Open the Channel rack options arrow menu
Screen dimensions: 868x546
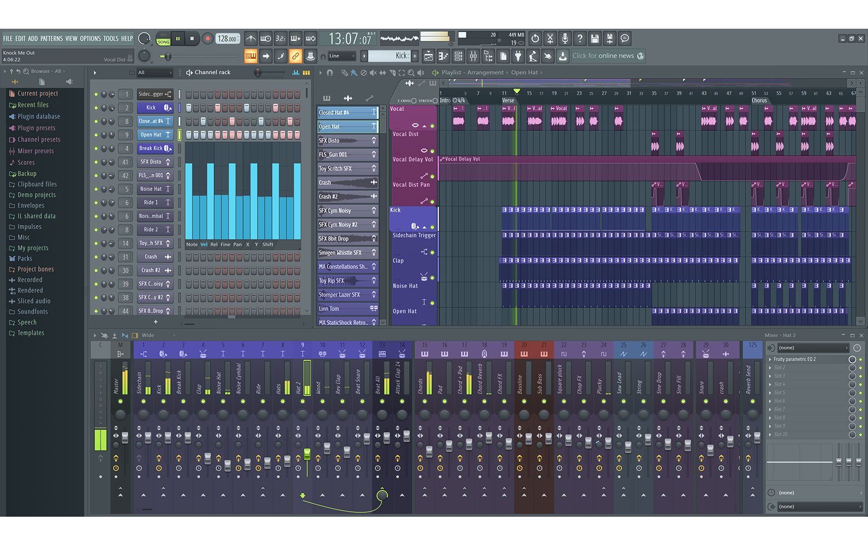[x=95, y=73]
